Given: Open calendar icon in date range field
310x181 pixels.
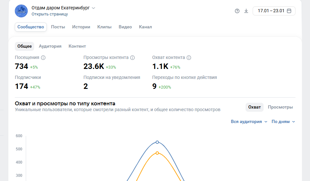Looking at the screenshot, I should point(289,11).
